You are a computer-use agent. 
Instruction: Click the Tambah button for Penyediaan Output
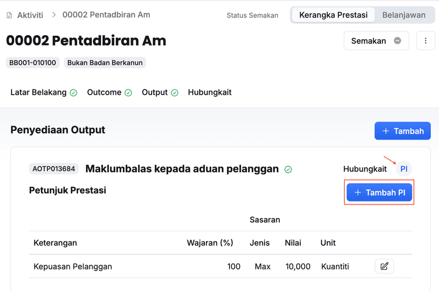403,131
